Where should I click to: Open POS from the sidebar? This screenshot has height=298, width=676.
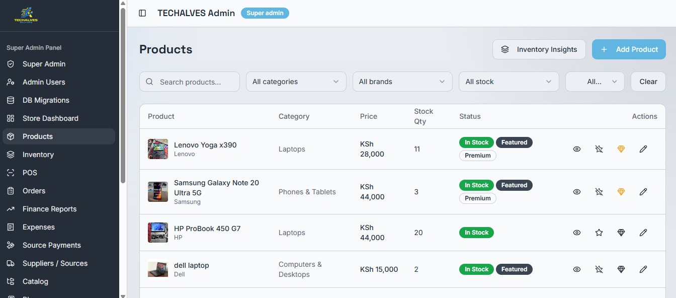pos(58,173)
